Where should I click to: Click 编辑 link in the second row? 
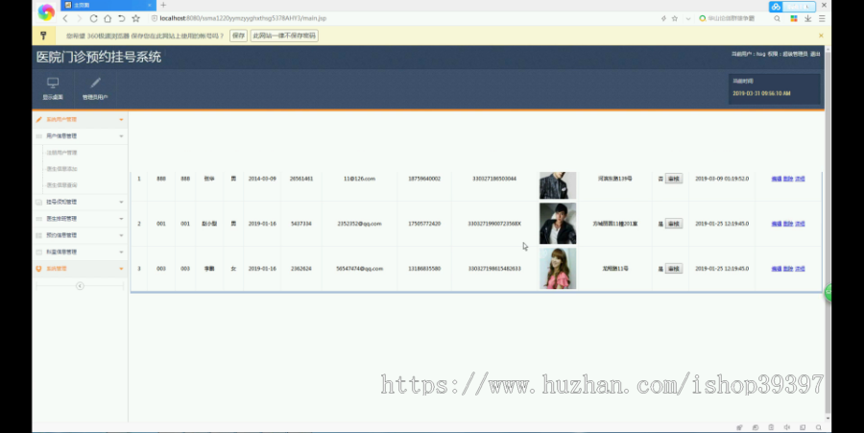pyautogui.click(x=777, y=224)
